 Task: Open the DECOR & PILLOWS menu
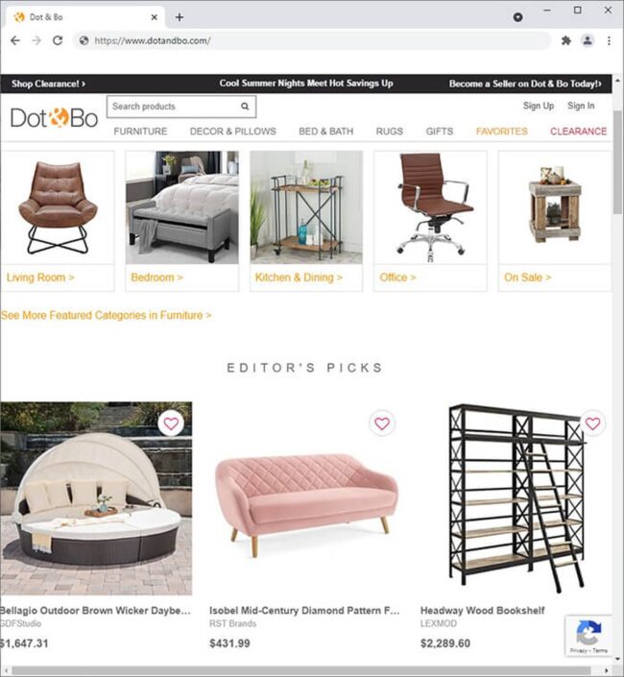[x=233, y=132]
